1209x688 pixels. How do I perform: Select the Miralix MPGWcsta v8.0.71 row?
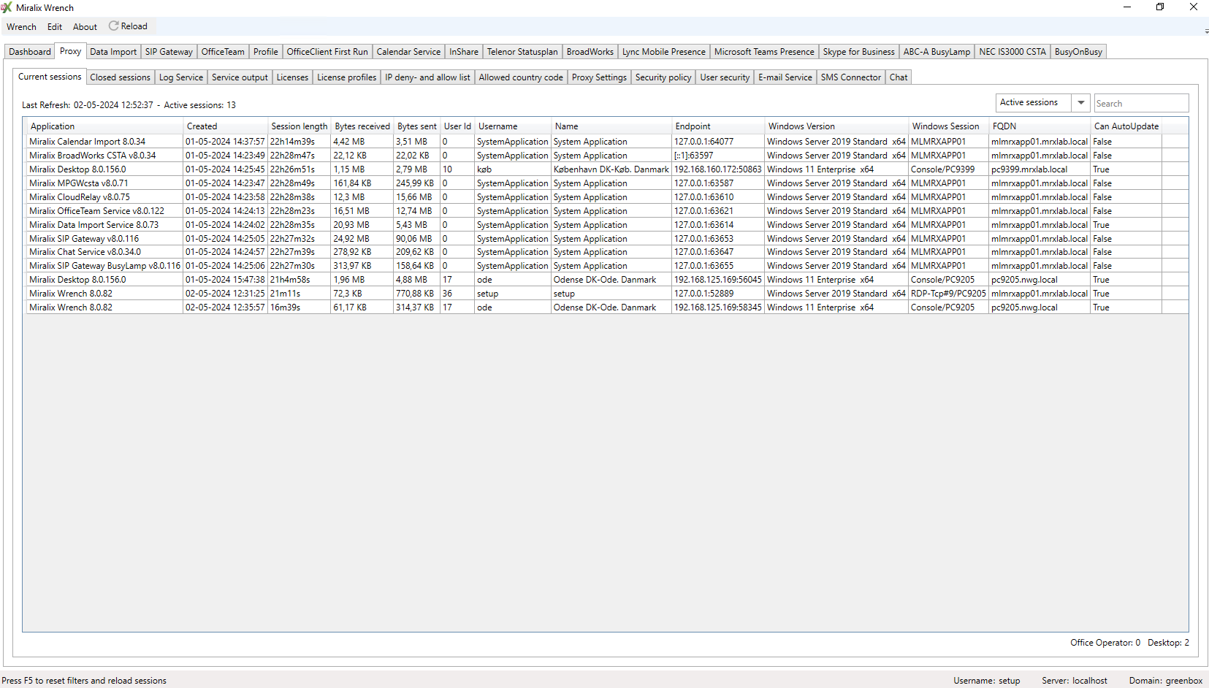(605, 183)
